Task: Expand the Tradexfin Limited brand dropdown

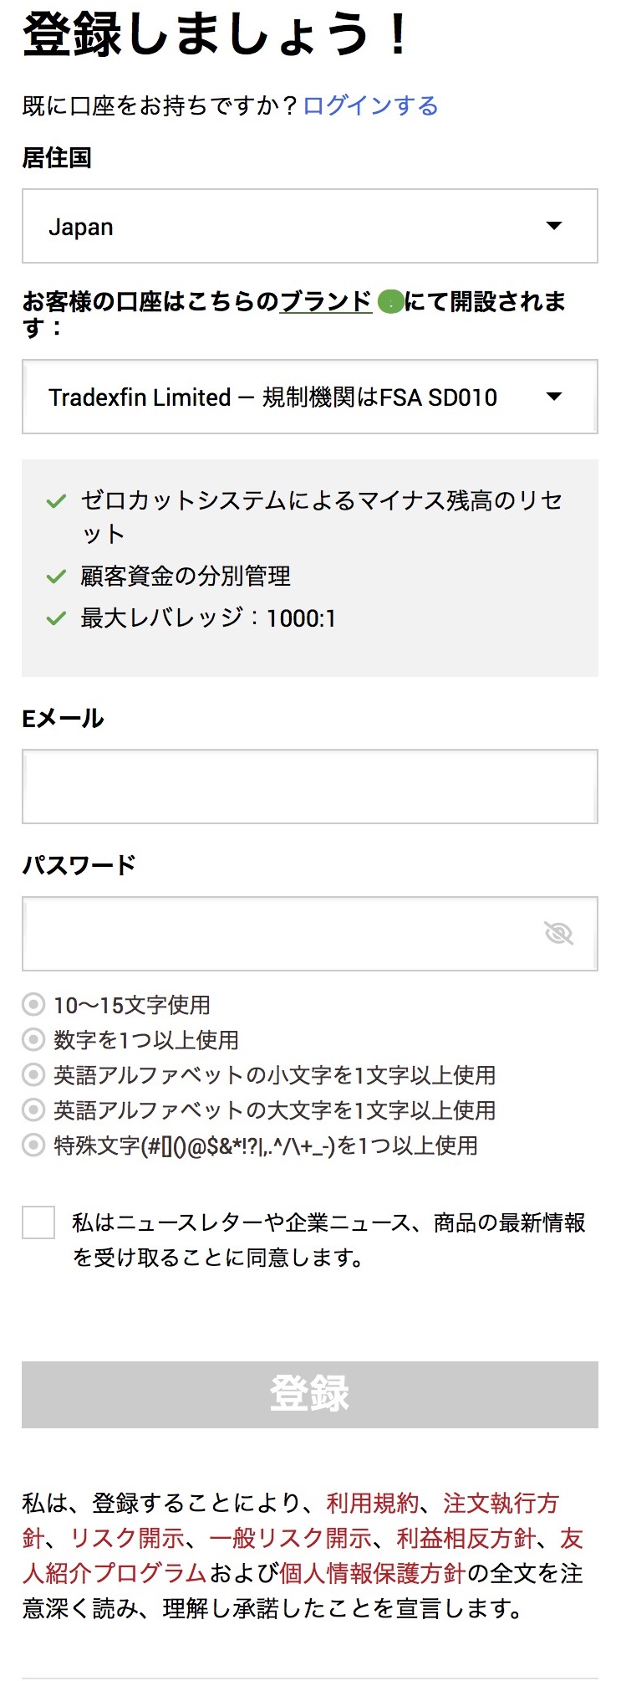Action: click(309, 397)
